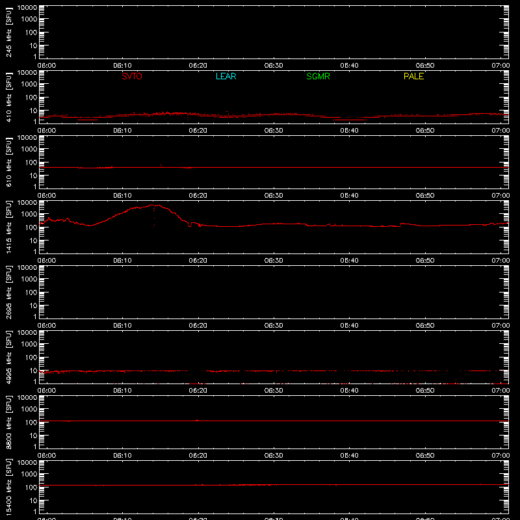The height and width of the screenshot is (520, 520).
Task: Select the 8800 MHz [SFU] axis label
Action: (8, 422)
